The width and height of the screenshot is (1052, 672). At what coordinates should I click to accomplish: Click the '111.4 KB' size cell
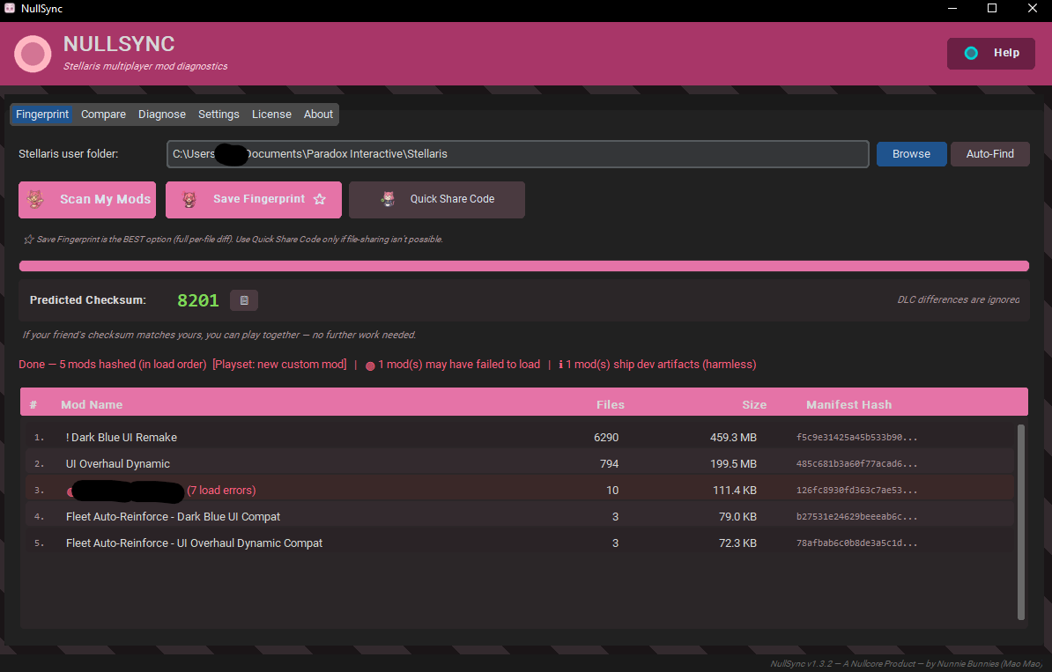735,491
